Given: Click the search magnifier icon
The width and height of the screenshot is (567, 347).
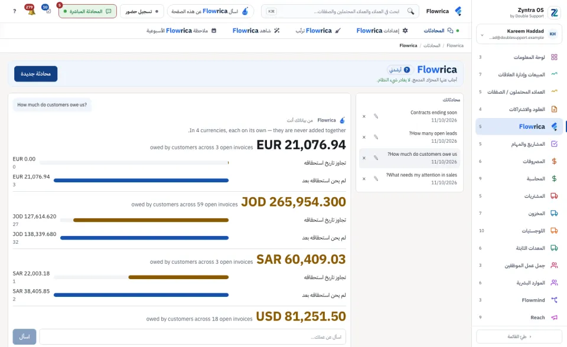Looking at the screenshot, I should [x=410, y=11].
